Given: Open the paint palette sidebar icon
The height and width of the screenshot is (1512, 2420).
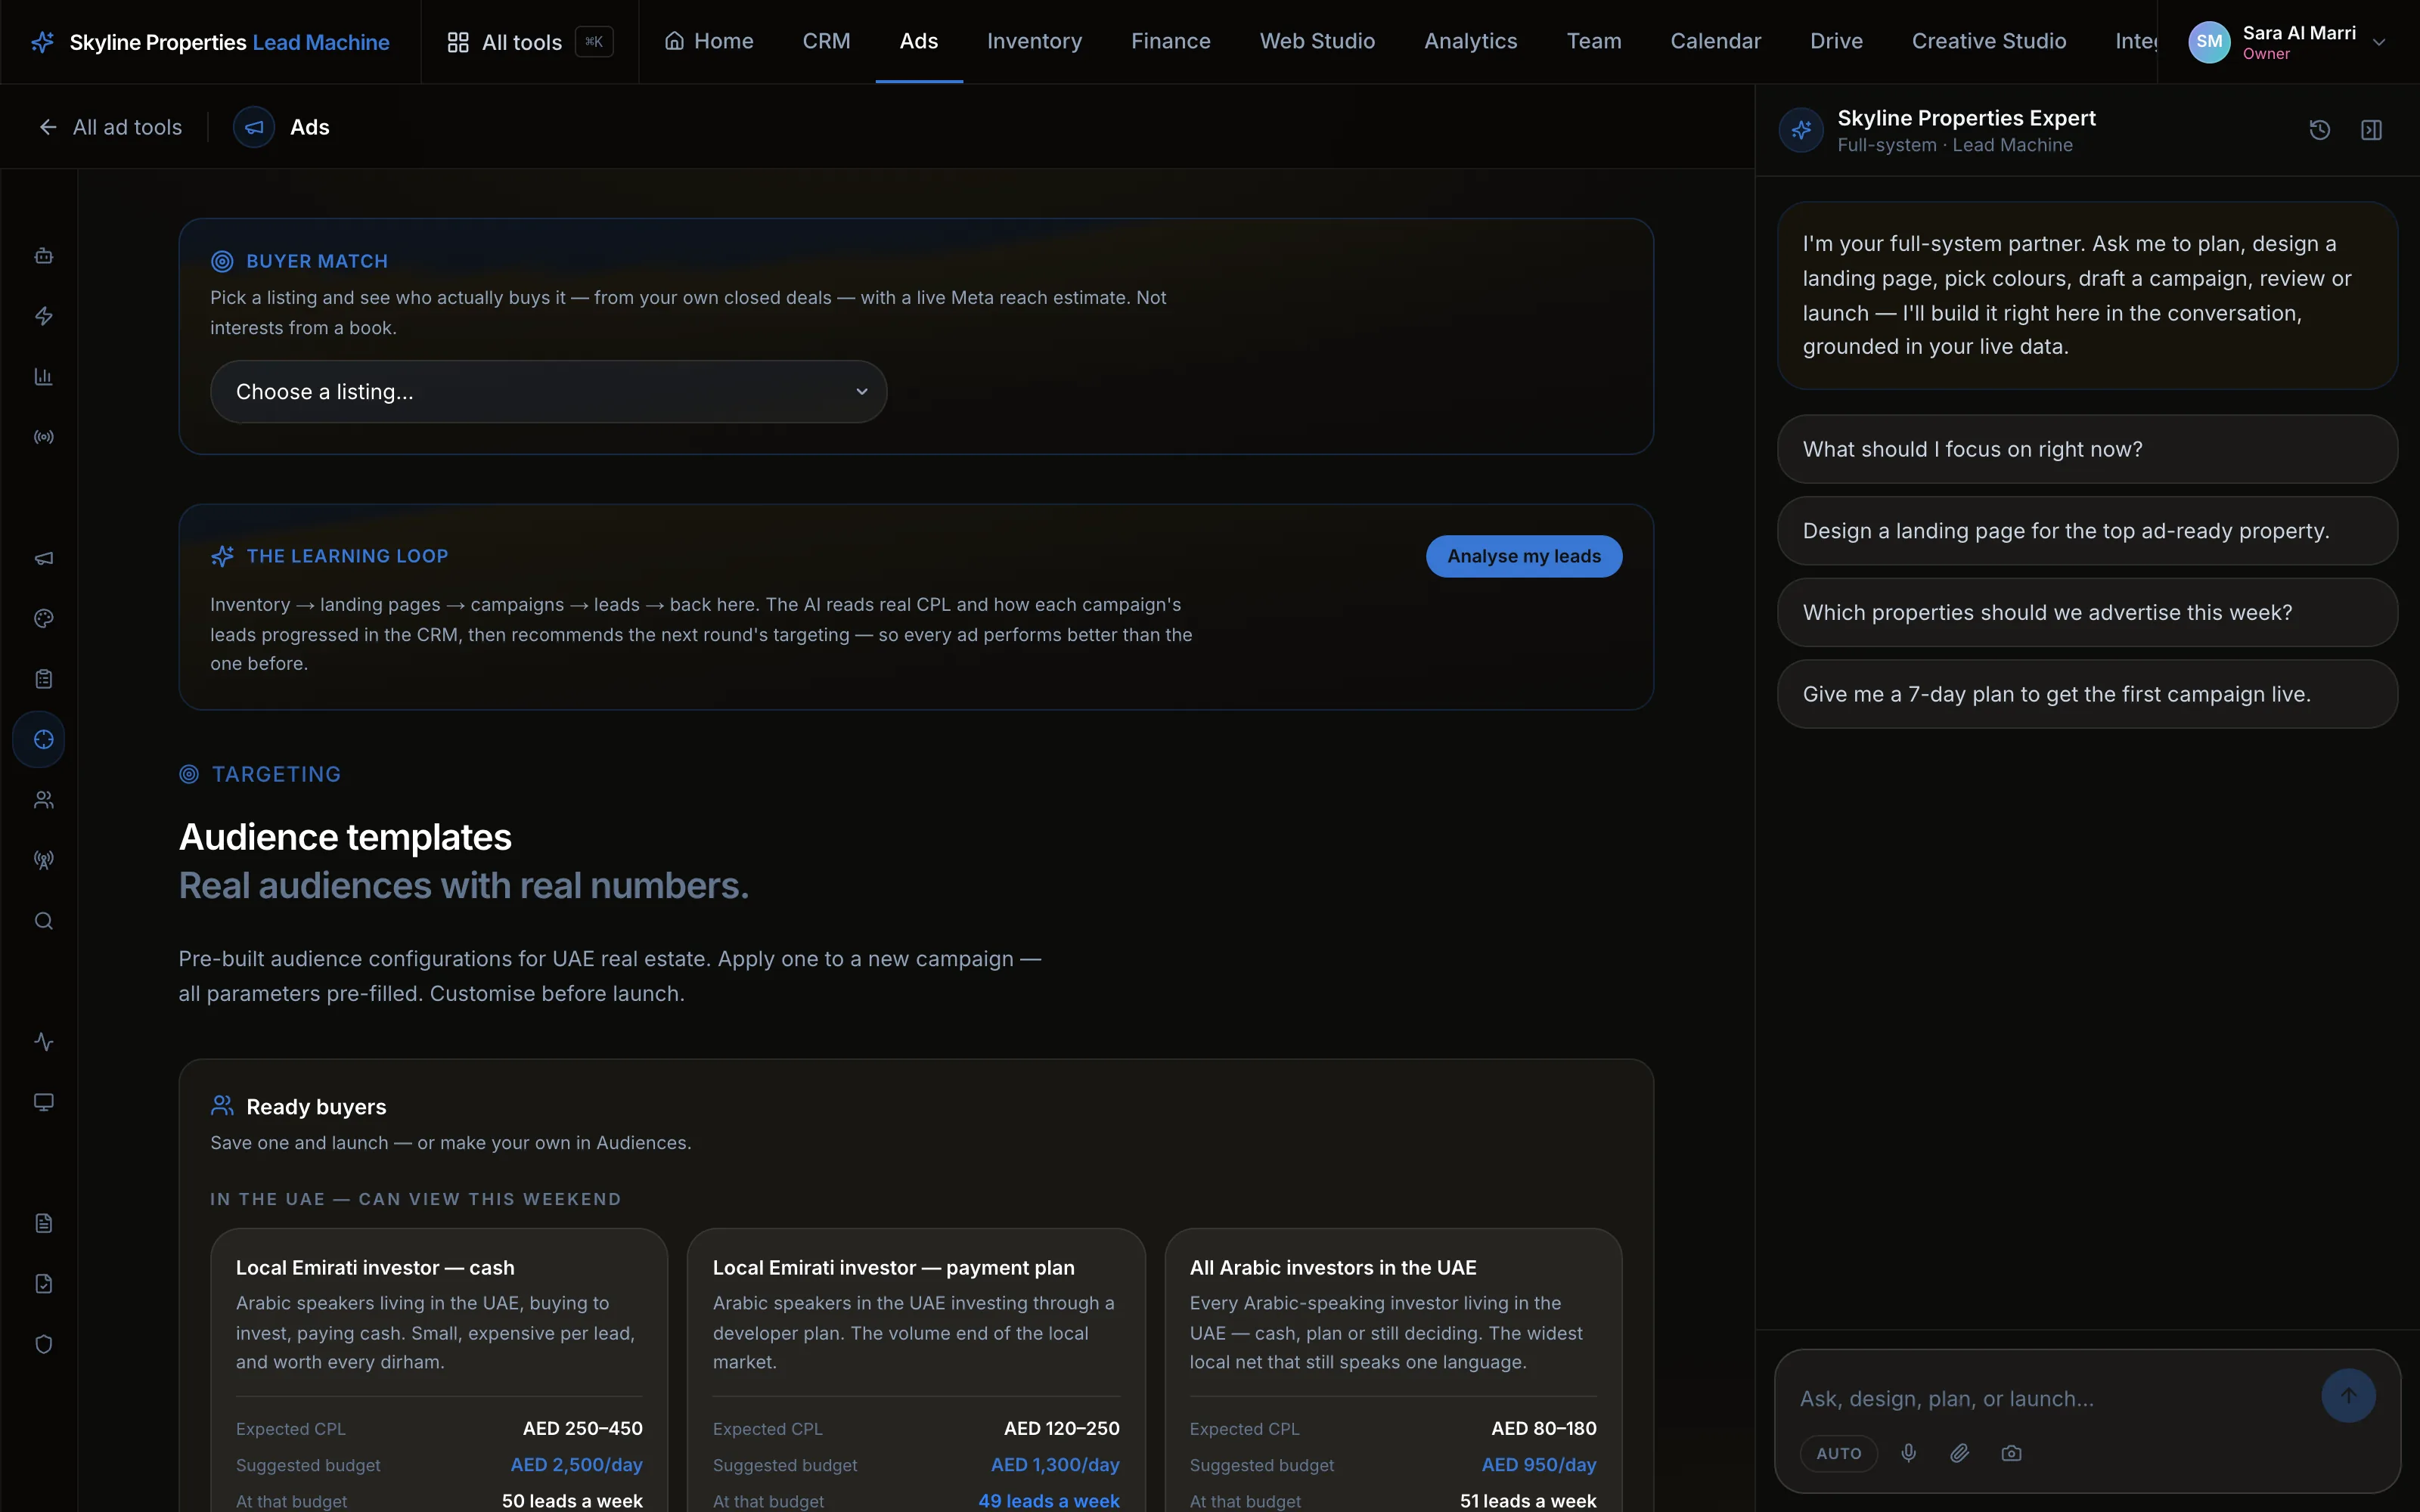Looking at the screenshot, I should [43, 618].
